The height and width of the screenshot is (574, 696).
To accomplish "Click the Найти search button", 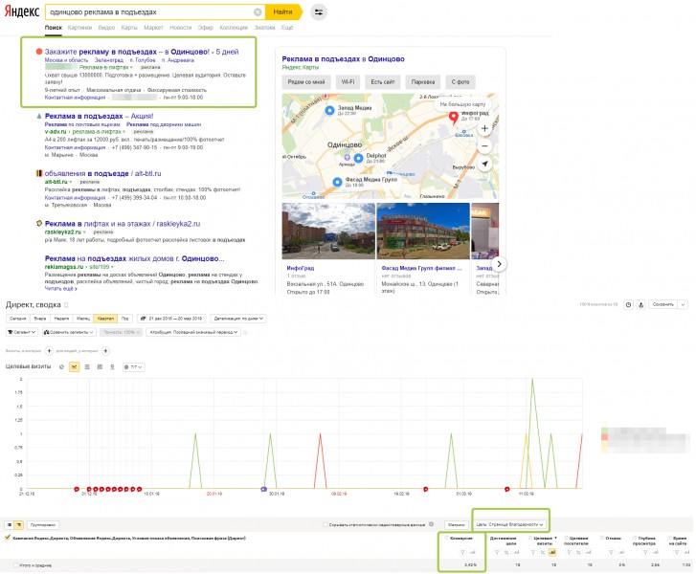I will (x=282, y=12).
